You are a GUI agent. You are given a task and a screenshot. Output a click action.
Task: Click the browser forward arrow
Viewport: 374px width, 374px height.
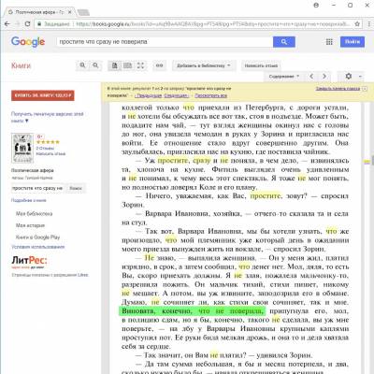[17, 23]
